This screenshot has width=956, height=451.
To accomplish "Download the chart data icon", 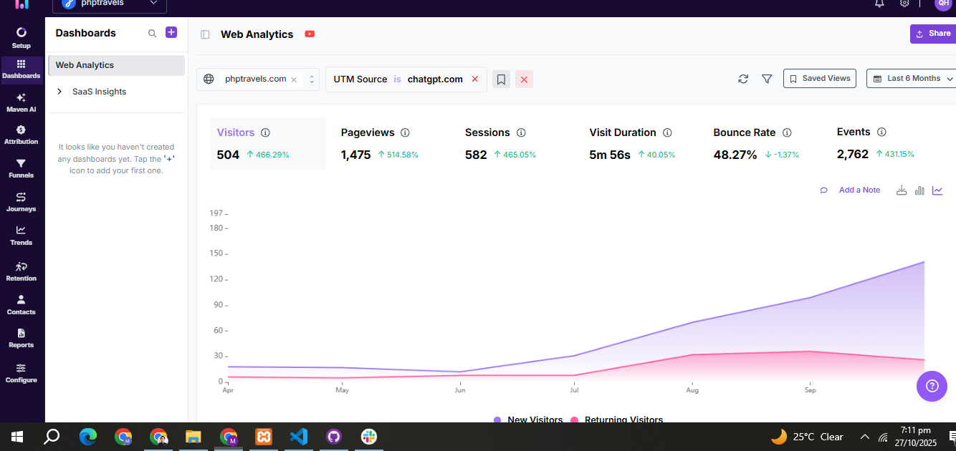I will point(902,190).
